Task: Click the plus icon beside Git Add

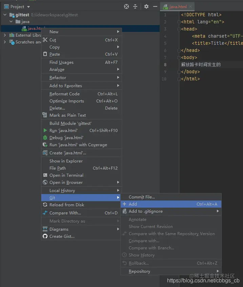Action: pos(124,204)
